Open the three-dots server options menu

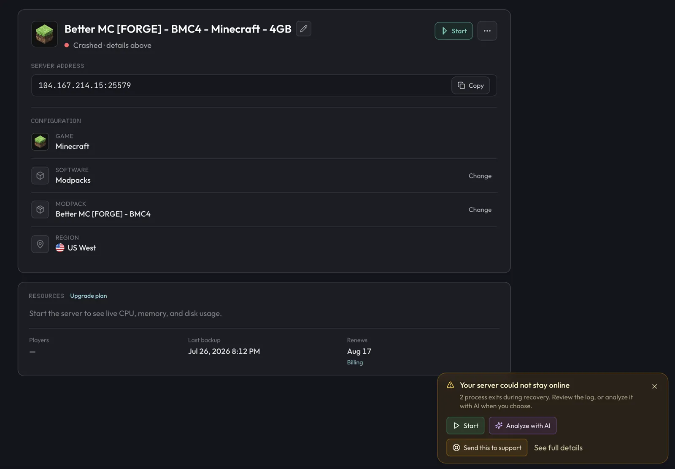pyautogui.click(x=487, y=31)
